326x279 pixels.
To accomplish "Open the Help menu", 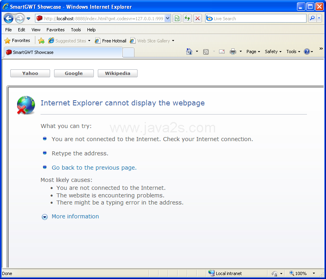I will pyautogui.click(x=91, y=30).
